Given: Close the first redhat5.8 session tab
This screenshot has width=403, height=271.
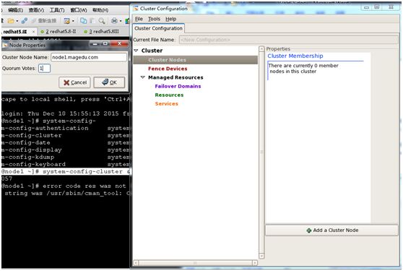Looking at the screenshot, I should [33, 32].
